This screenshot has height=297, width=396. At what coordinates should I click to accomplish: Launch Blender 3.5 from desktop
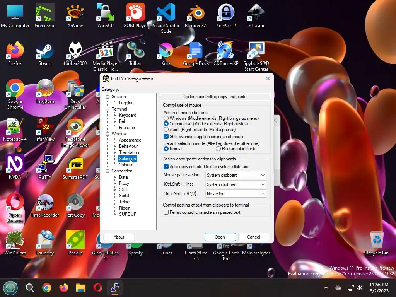196,15
